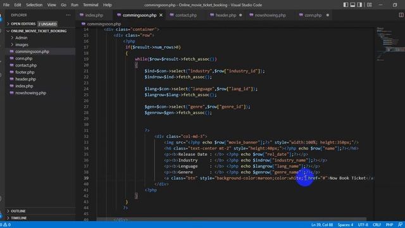Open header.php in Explorer
Screen dimensions: 405x228
point(25,79)
